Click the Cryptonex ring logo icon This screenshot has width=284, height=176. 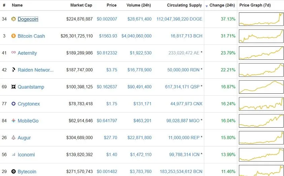13,104
